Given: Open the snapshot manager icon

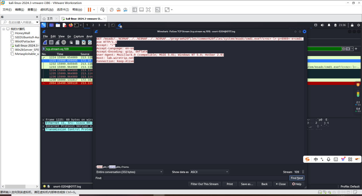Looking at the screenshot, I should 125,10.
